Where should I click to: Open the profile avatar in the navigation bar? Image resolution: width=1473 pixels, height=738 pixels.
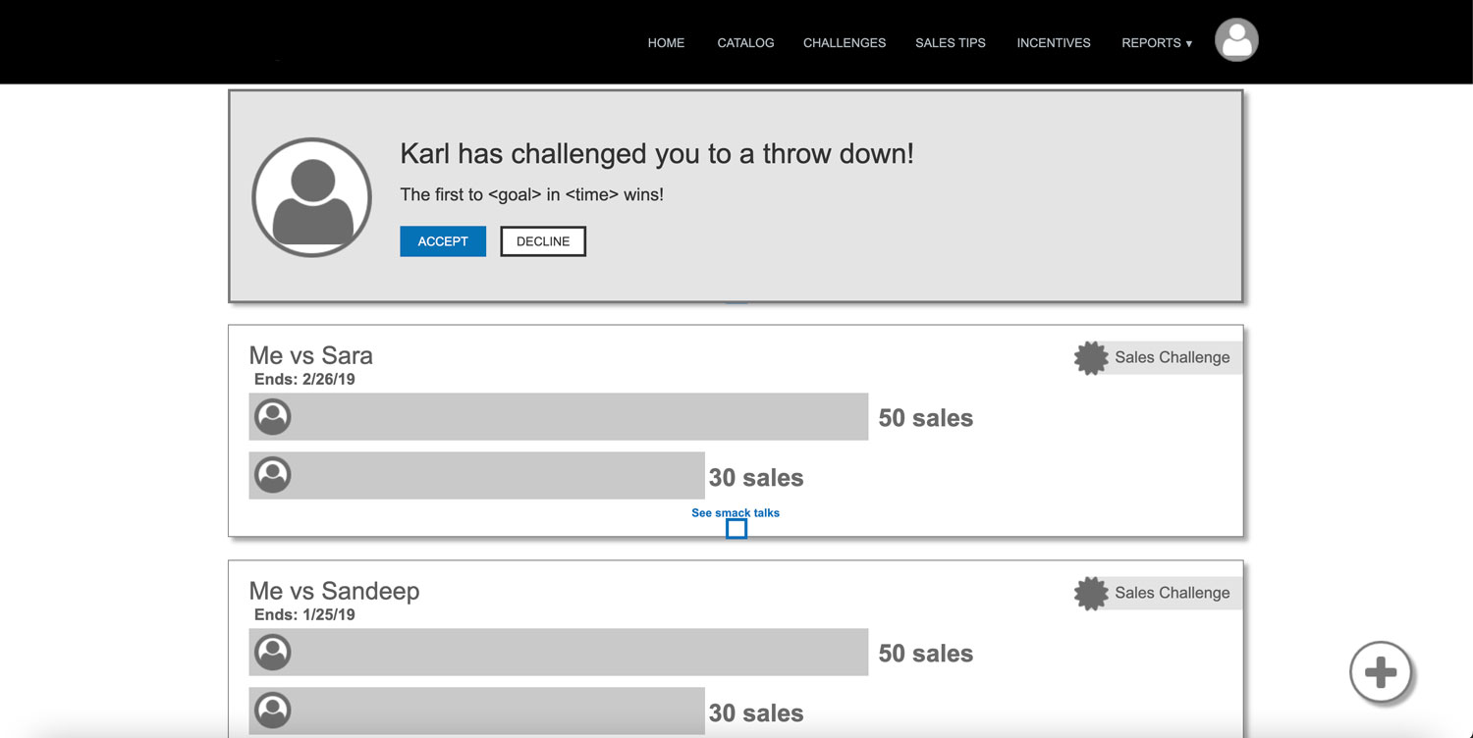1236,40
